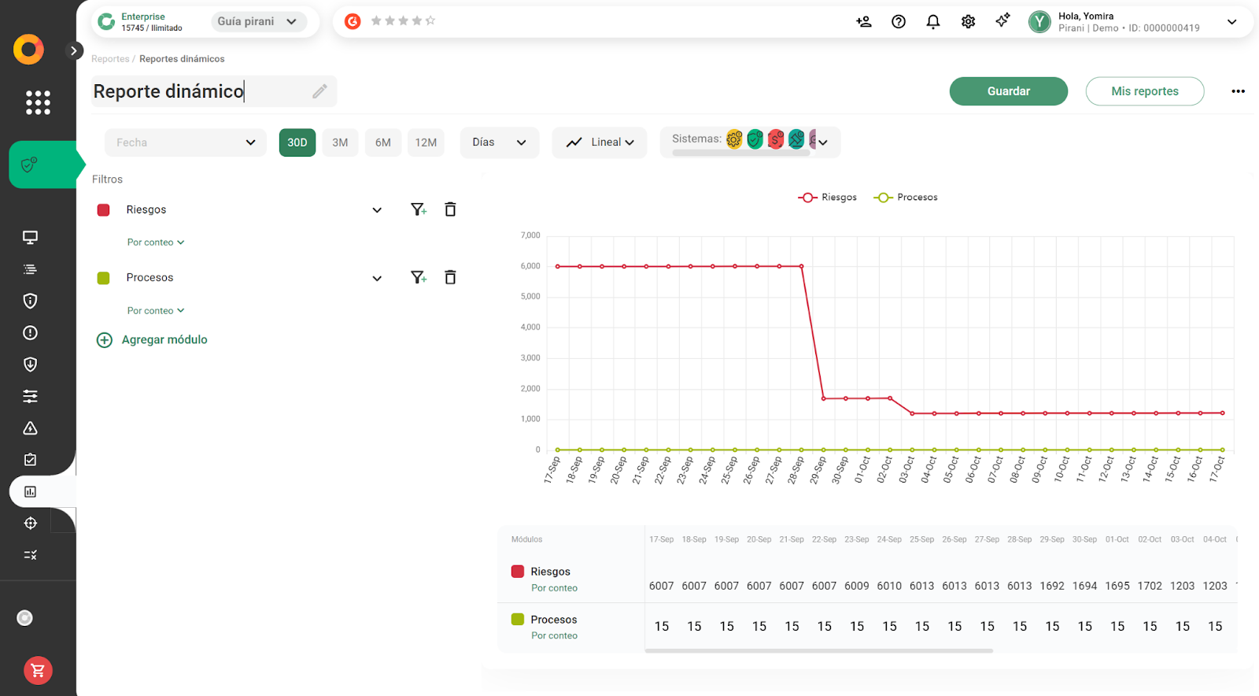
Task: Toggle the Riesgos series in chart legend
Action: coord(828,198)
